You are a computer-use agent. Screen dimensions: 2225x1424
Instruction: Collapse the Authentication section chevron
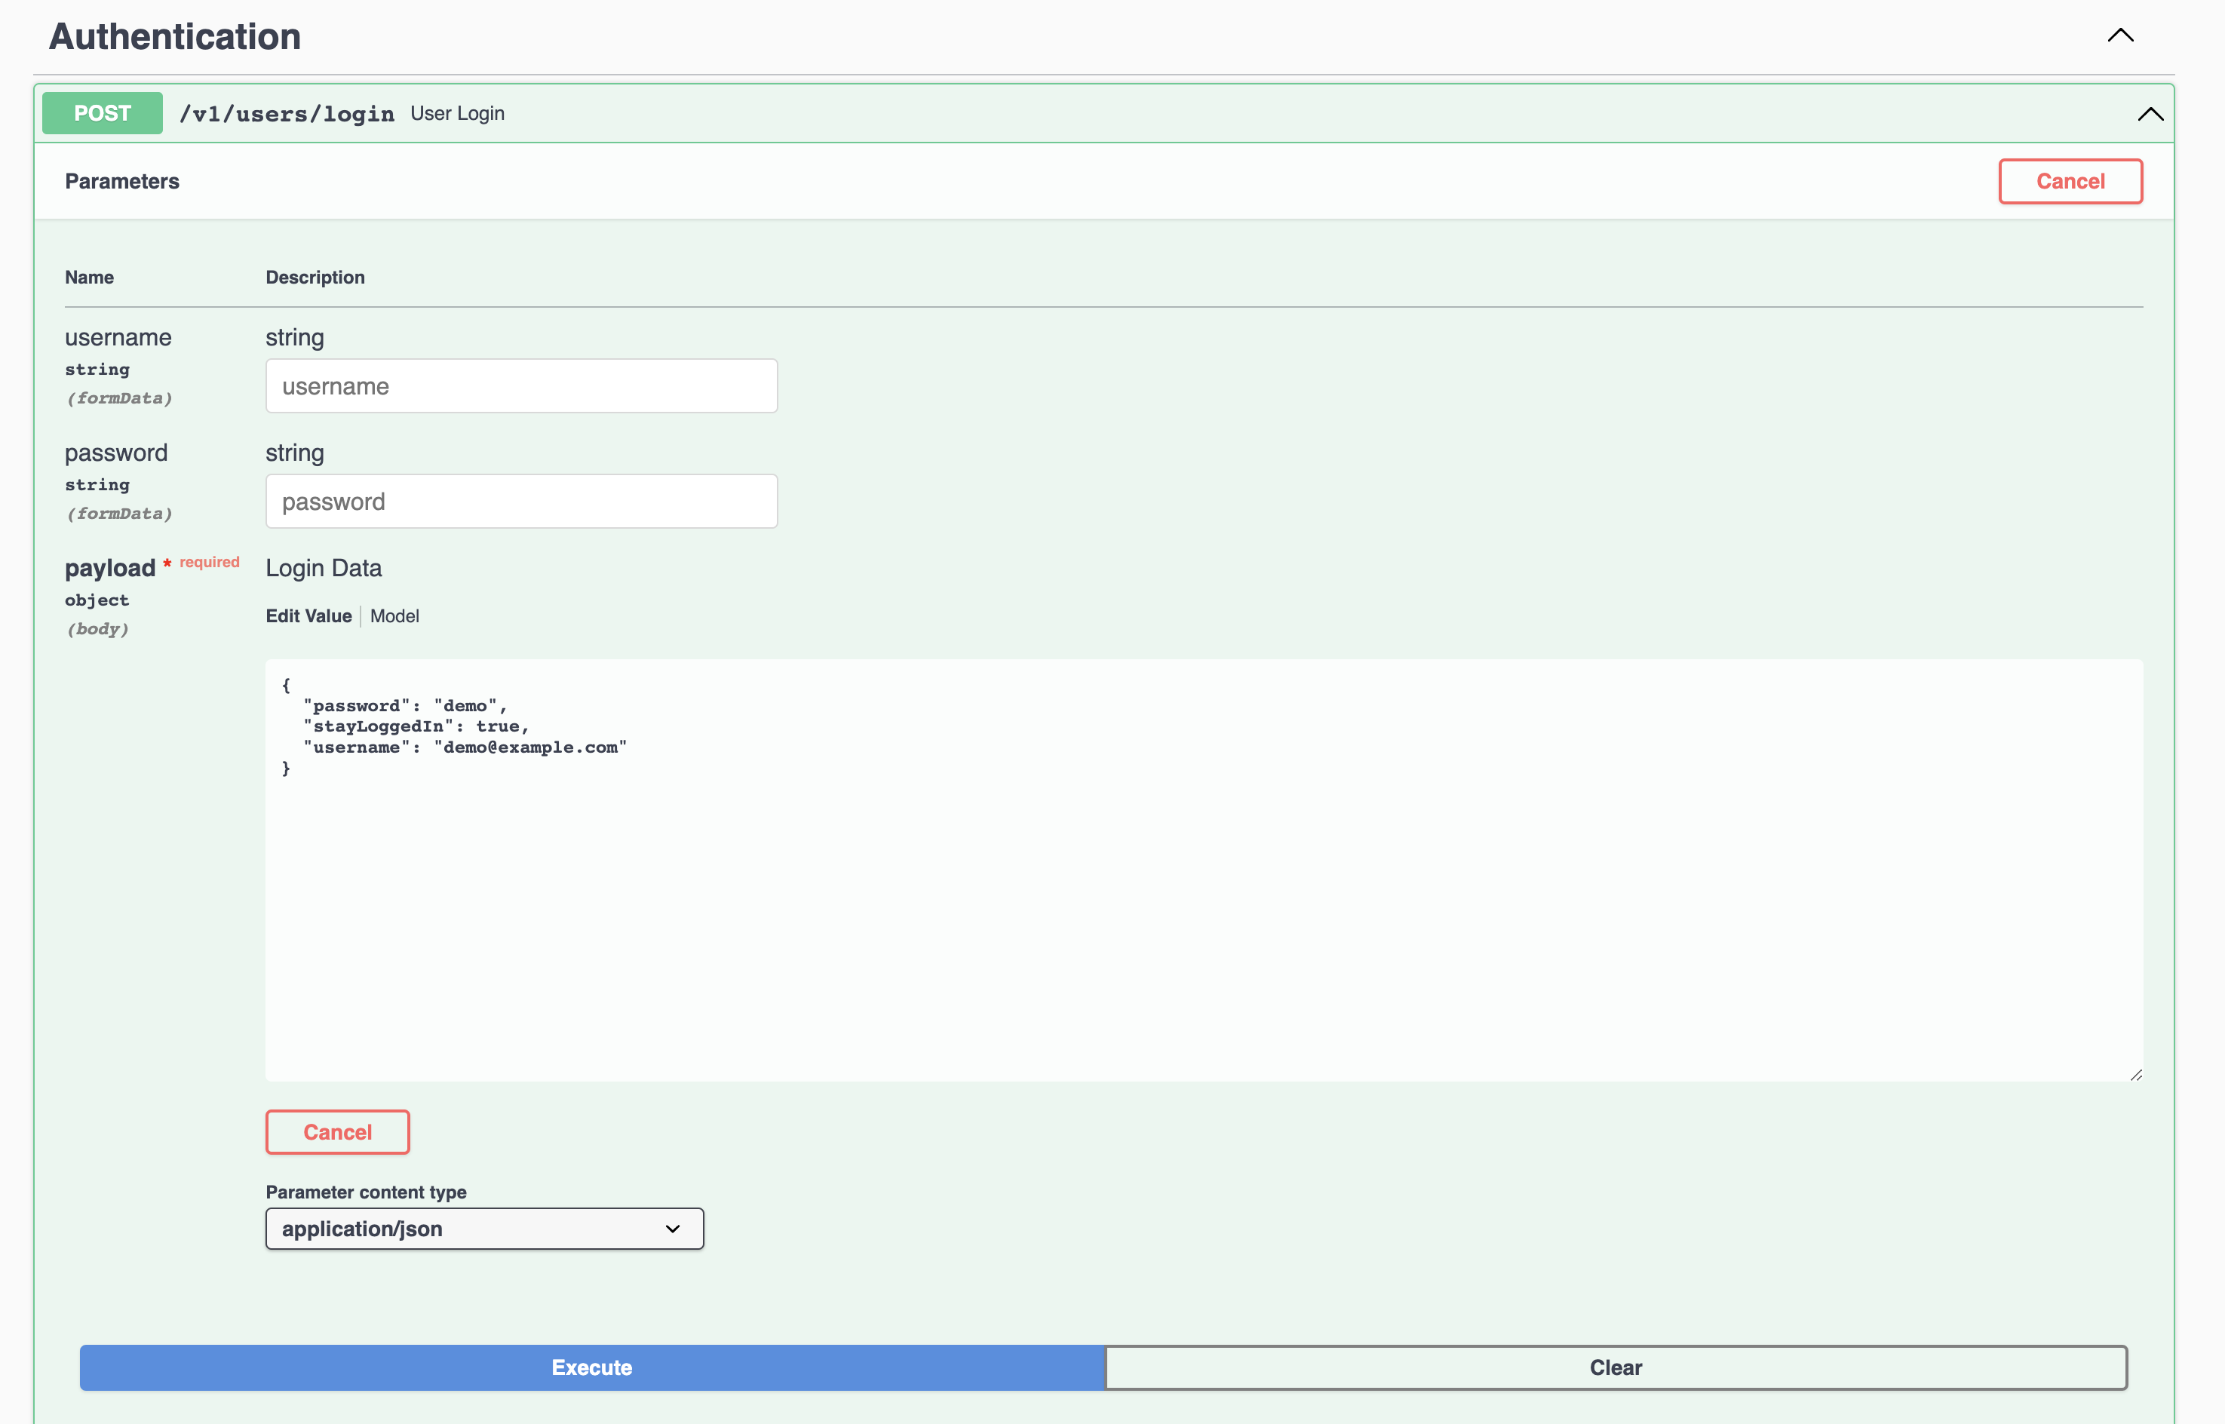click(x=2121, y=35)
